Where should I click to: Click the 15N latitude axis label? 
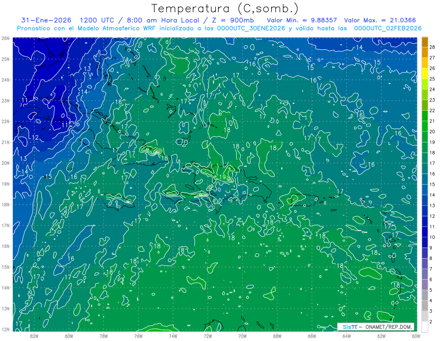tap(5, 267)
